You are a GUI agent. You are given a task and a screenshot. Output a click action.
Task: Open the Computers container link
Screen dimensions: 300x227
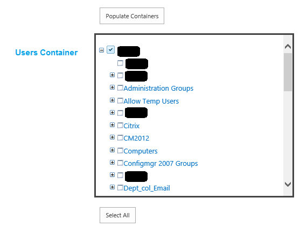[x=141, y=151]
